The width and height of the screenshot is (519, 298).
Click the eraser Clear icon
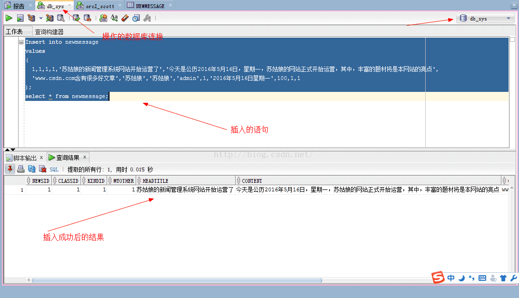point(125,18)
